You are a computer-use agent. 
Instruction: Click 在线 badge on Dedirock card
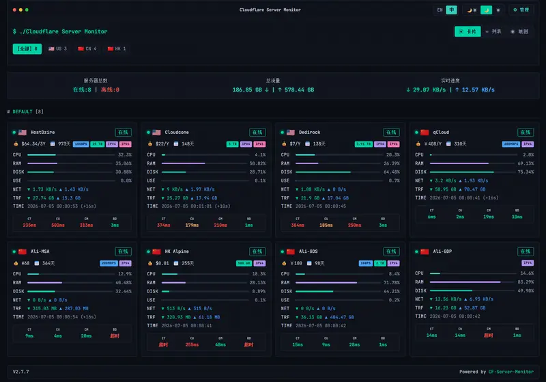[391, 133]
